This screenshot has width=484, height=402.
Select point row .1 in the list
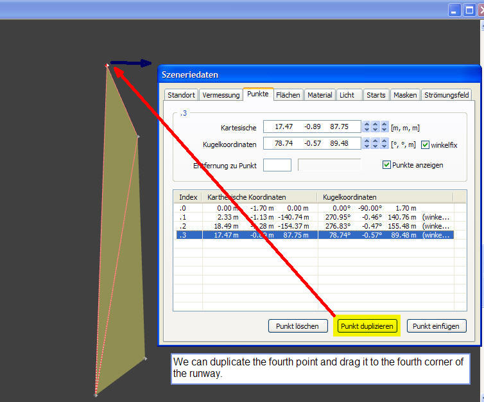coord(315,217)
